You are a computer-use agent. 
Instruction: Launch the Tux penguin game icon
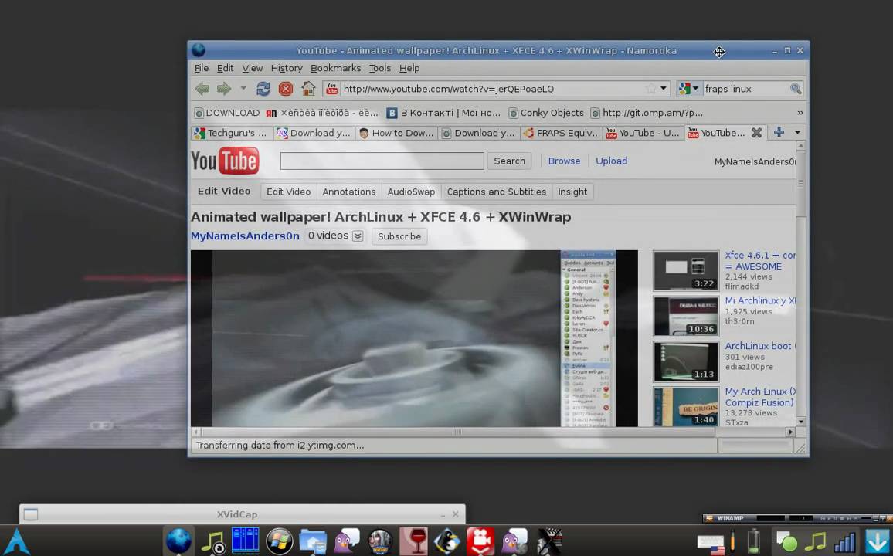pyautogui.click(x=447, y=541)
